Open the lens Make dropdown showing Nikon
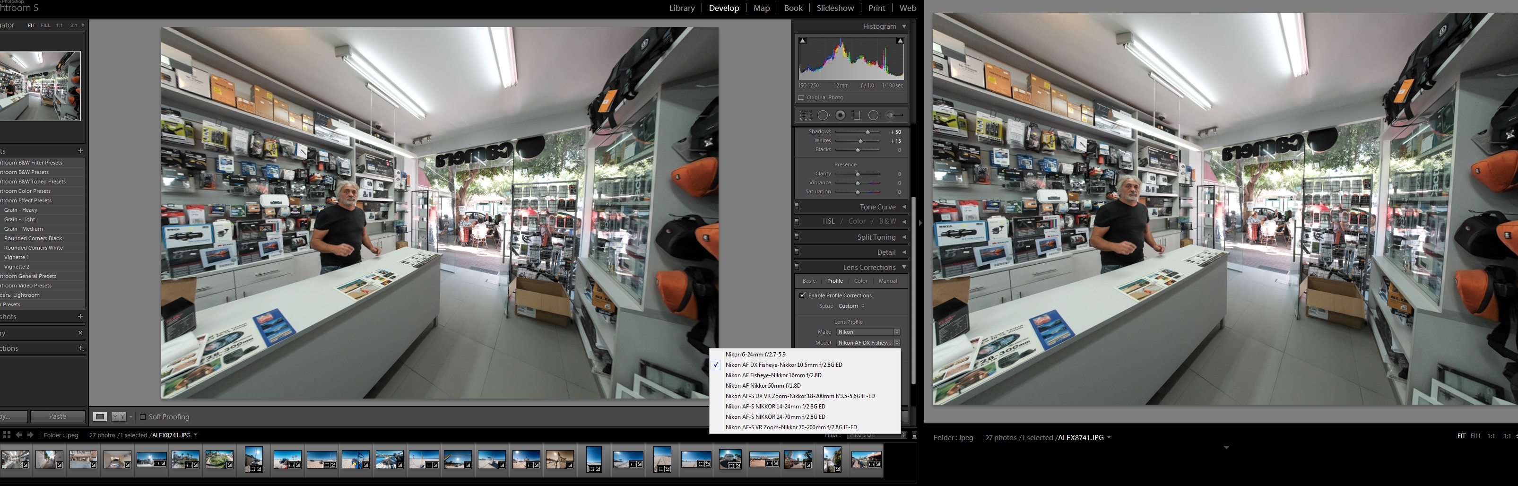 point(868,332)
